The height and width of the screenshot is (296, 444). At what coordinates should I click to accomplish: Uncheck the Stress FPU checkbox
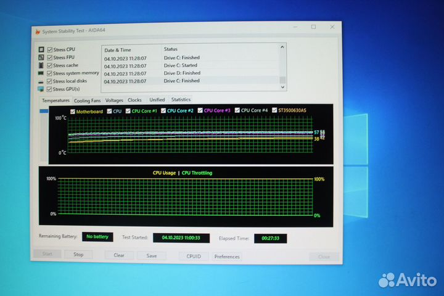click(x=50, y=57)
